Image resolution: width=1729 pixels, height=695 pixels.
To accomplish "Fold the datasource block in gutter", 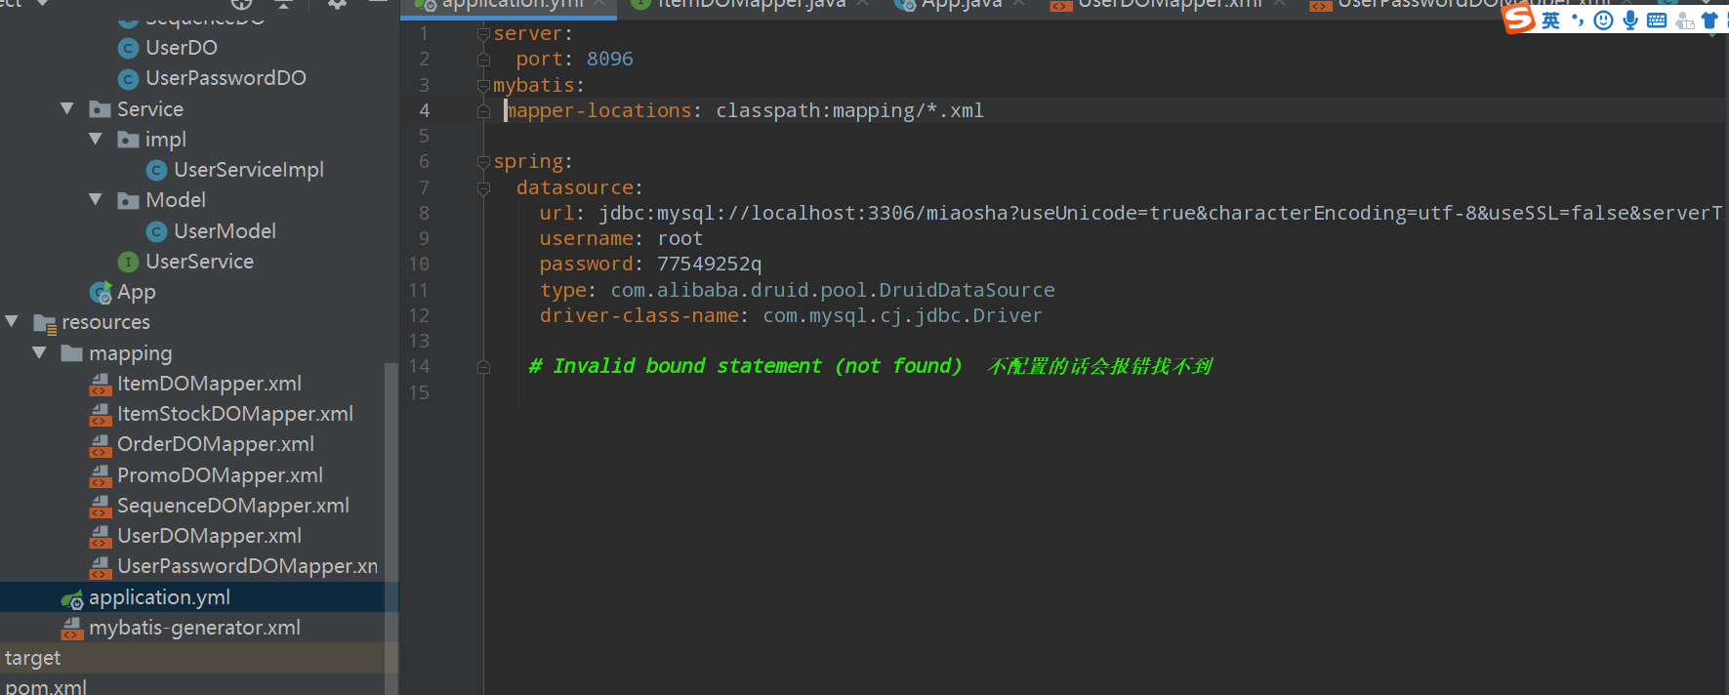I will click(x=483, y=187).
